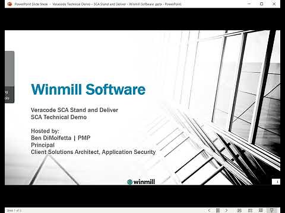Screen dimensions: 285x213
Task: Switch to Normal view icon
Action: pos(239,211)
